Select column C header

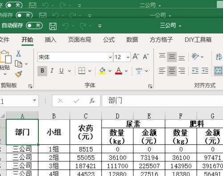click(86, 116)
